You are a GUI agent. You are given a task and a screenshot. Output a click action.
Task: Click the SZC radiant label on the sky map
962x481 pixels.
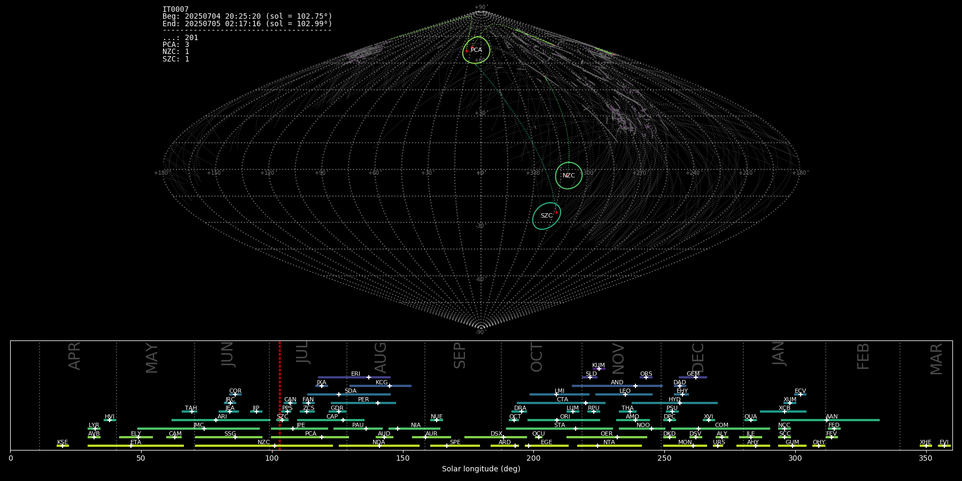546,216
